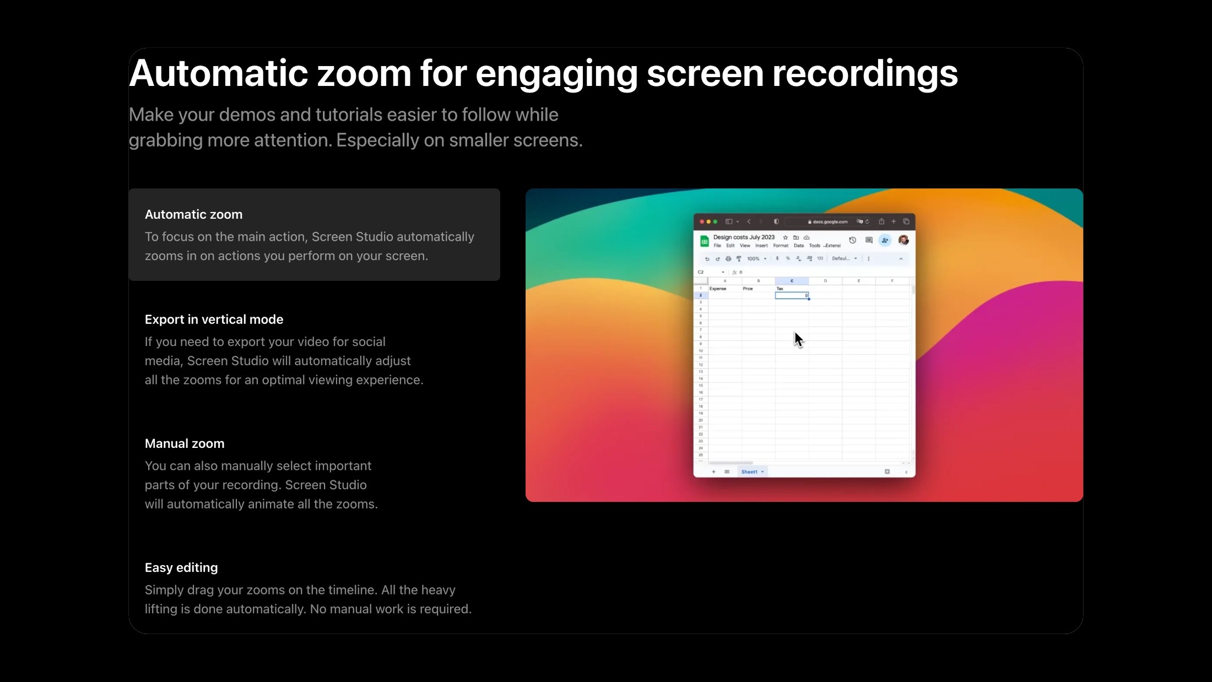Select the paint format tool
The width and height of the screenshot is (1212, 682).
pos(739,258)
